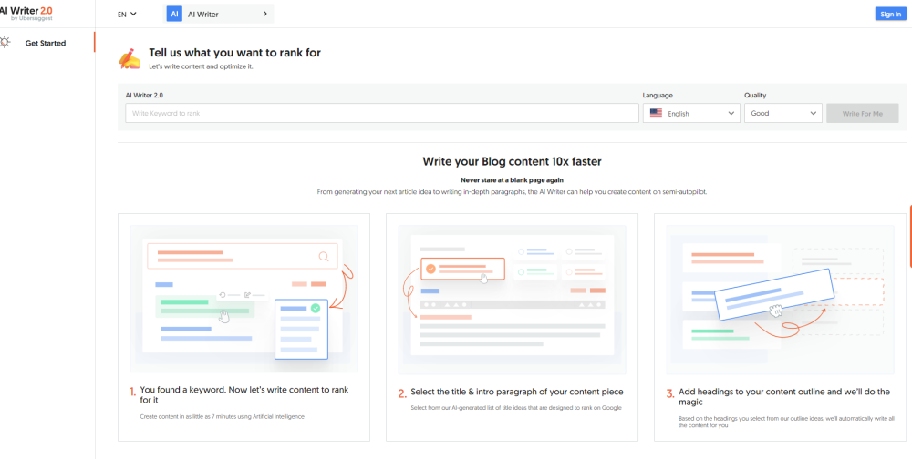Click 'You found a keyword' step text
The height and width of the screenshot is (459, 912).
pyautogui.click(x=244, y=394)
